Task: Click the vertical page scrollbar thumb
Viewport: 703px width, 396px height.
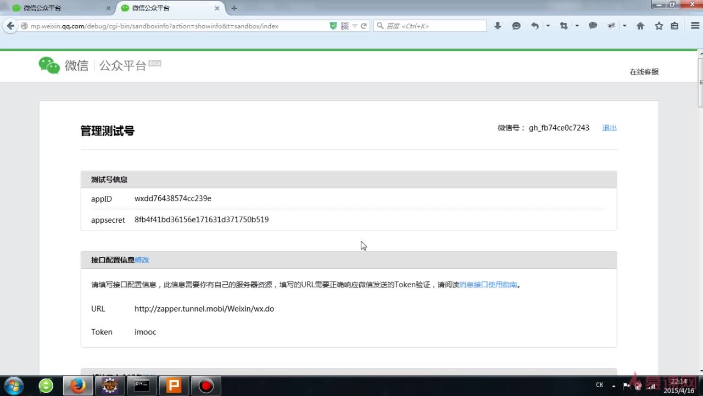Action: point(700,82)
